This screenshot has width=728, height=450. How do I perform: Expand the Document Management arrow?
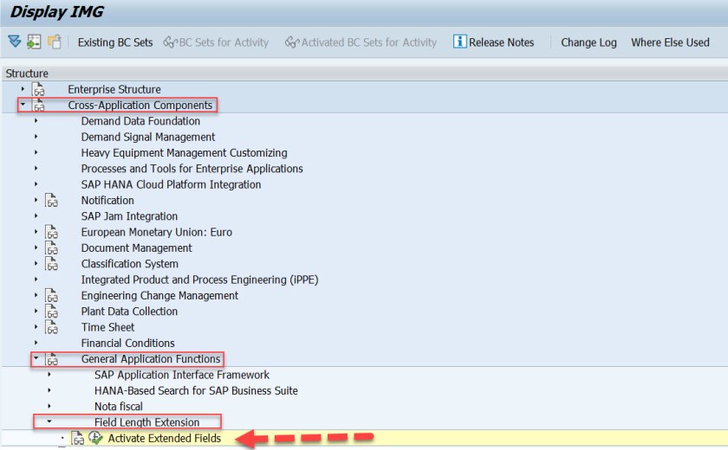(x=36, y=247)
